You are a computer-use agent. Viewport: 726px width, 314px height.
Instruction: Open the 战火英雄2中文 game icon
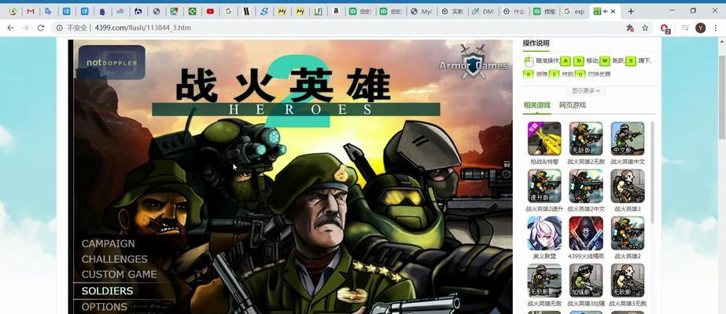point(586,185)
